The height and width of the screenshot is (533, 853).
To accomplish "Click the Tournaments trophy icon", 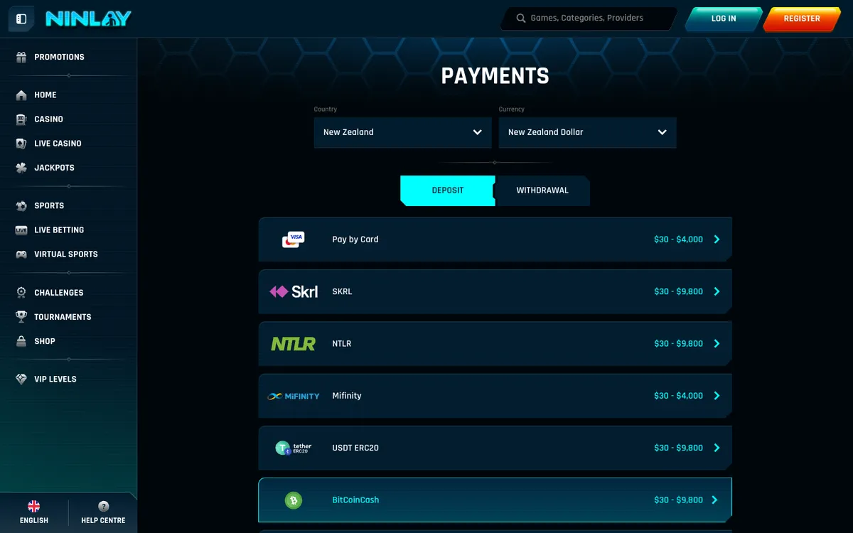I will click(21, 317).
